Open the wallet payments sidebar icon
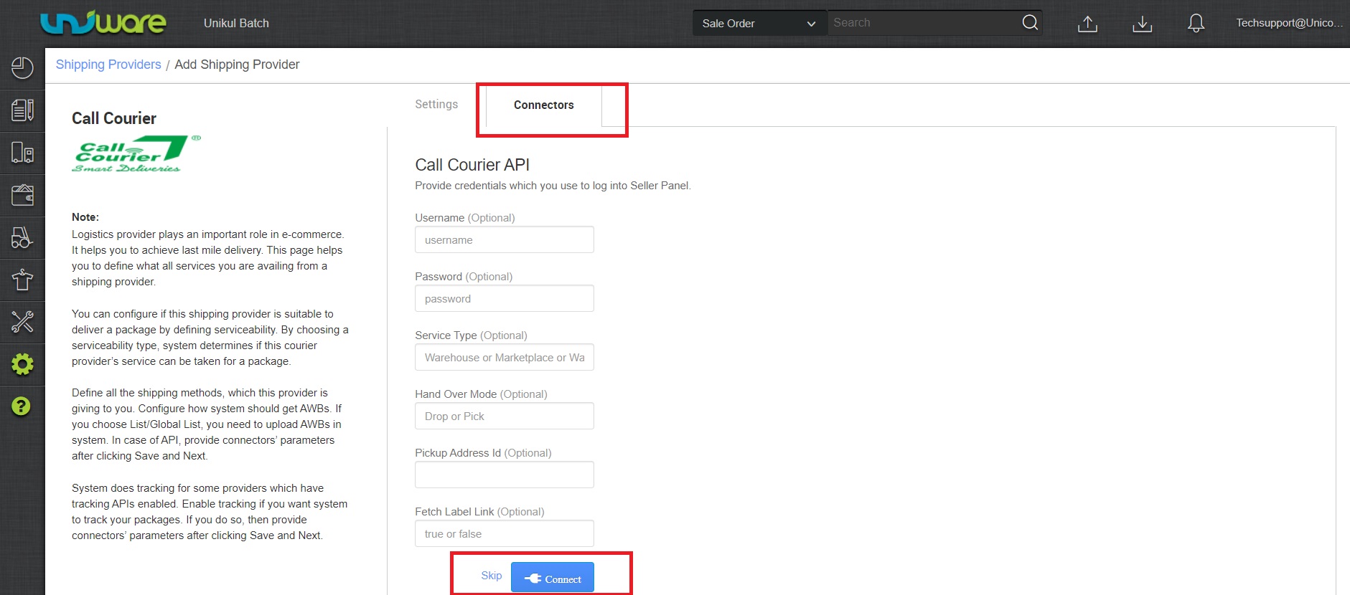 click(x=22, y=194)
